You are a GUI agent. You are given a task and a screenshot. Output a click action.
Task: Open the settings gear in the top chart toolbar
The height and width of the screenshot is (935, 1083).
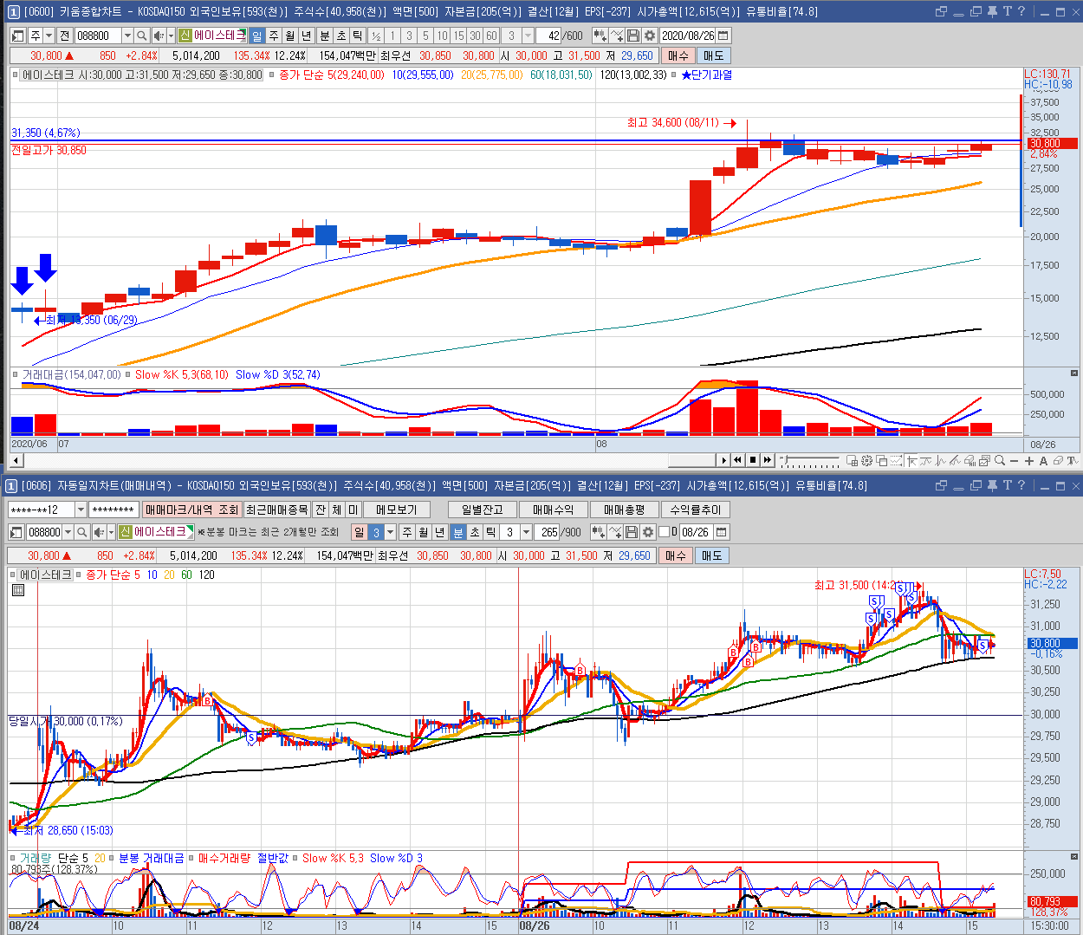(650, 36)
